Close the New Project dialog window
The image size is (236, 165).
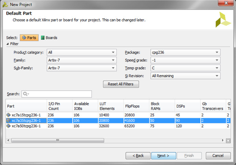point(226,3)
